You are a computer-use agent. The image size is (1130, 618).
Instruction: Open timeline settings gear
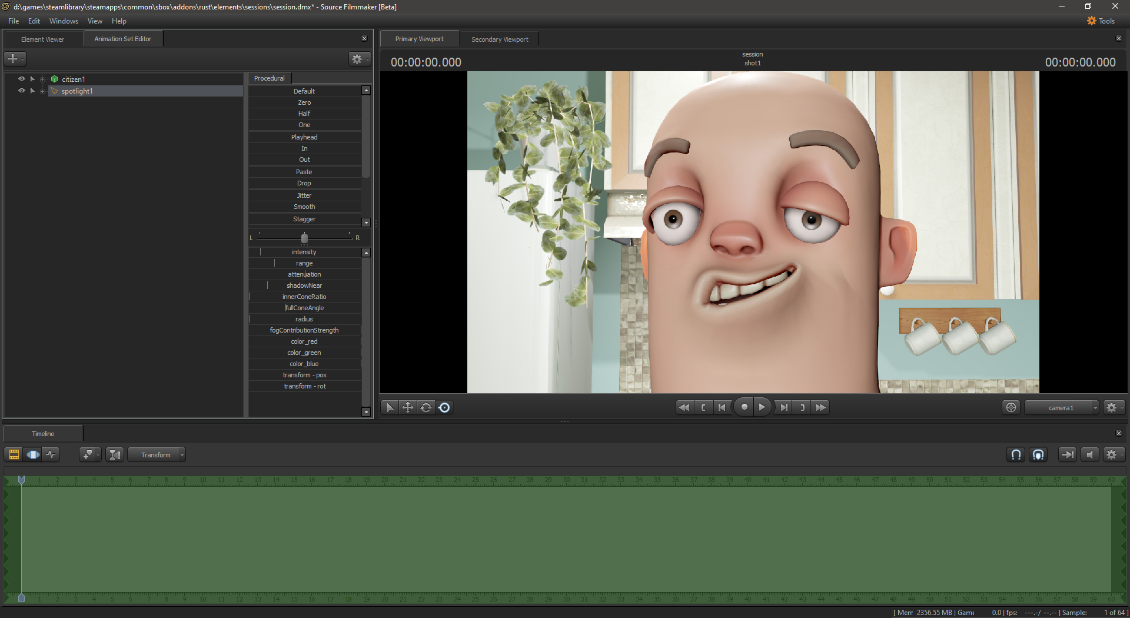pyautogui.click(x=1113, y=454)
